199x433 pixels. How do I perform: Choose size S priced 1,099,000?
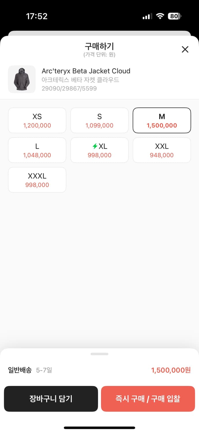(99, 120)
